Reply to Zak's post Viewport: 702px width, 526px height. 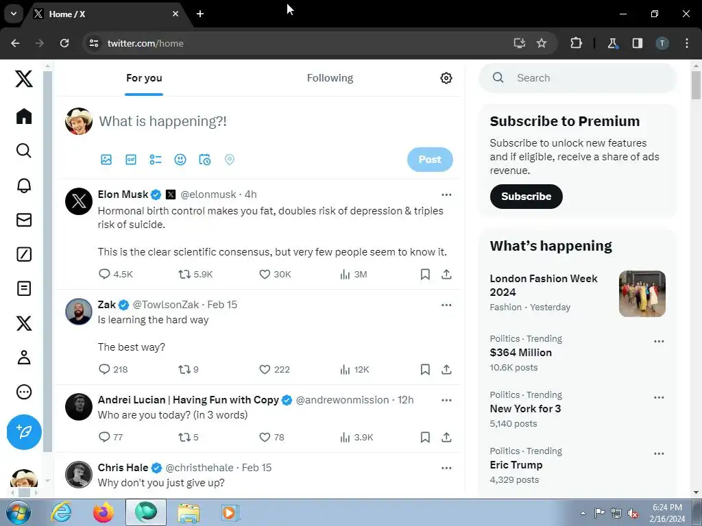(x=104, y=369)
